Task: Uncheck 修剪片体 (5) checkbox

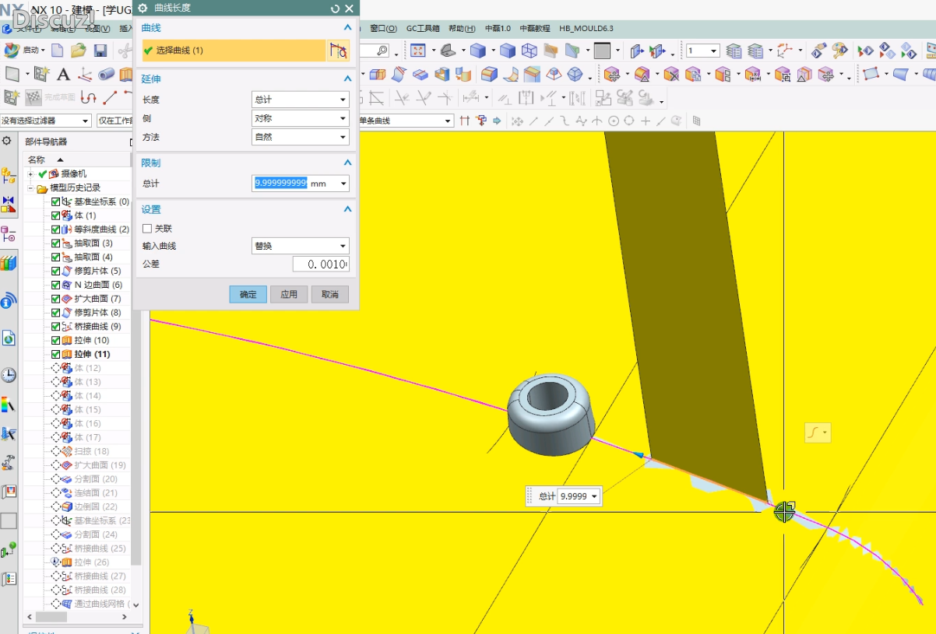Action: (x=55, y=271)
